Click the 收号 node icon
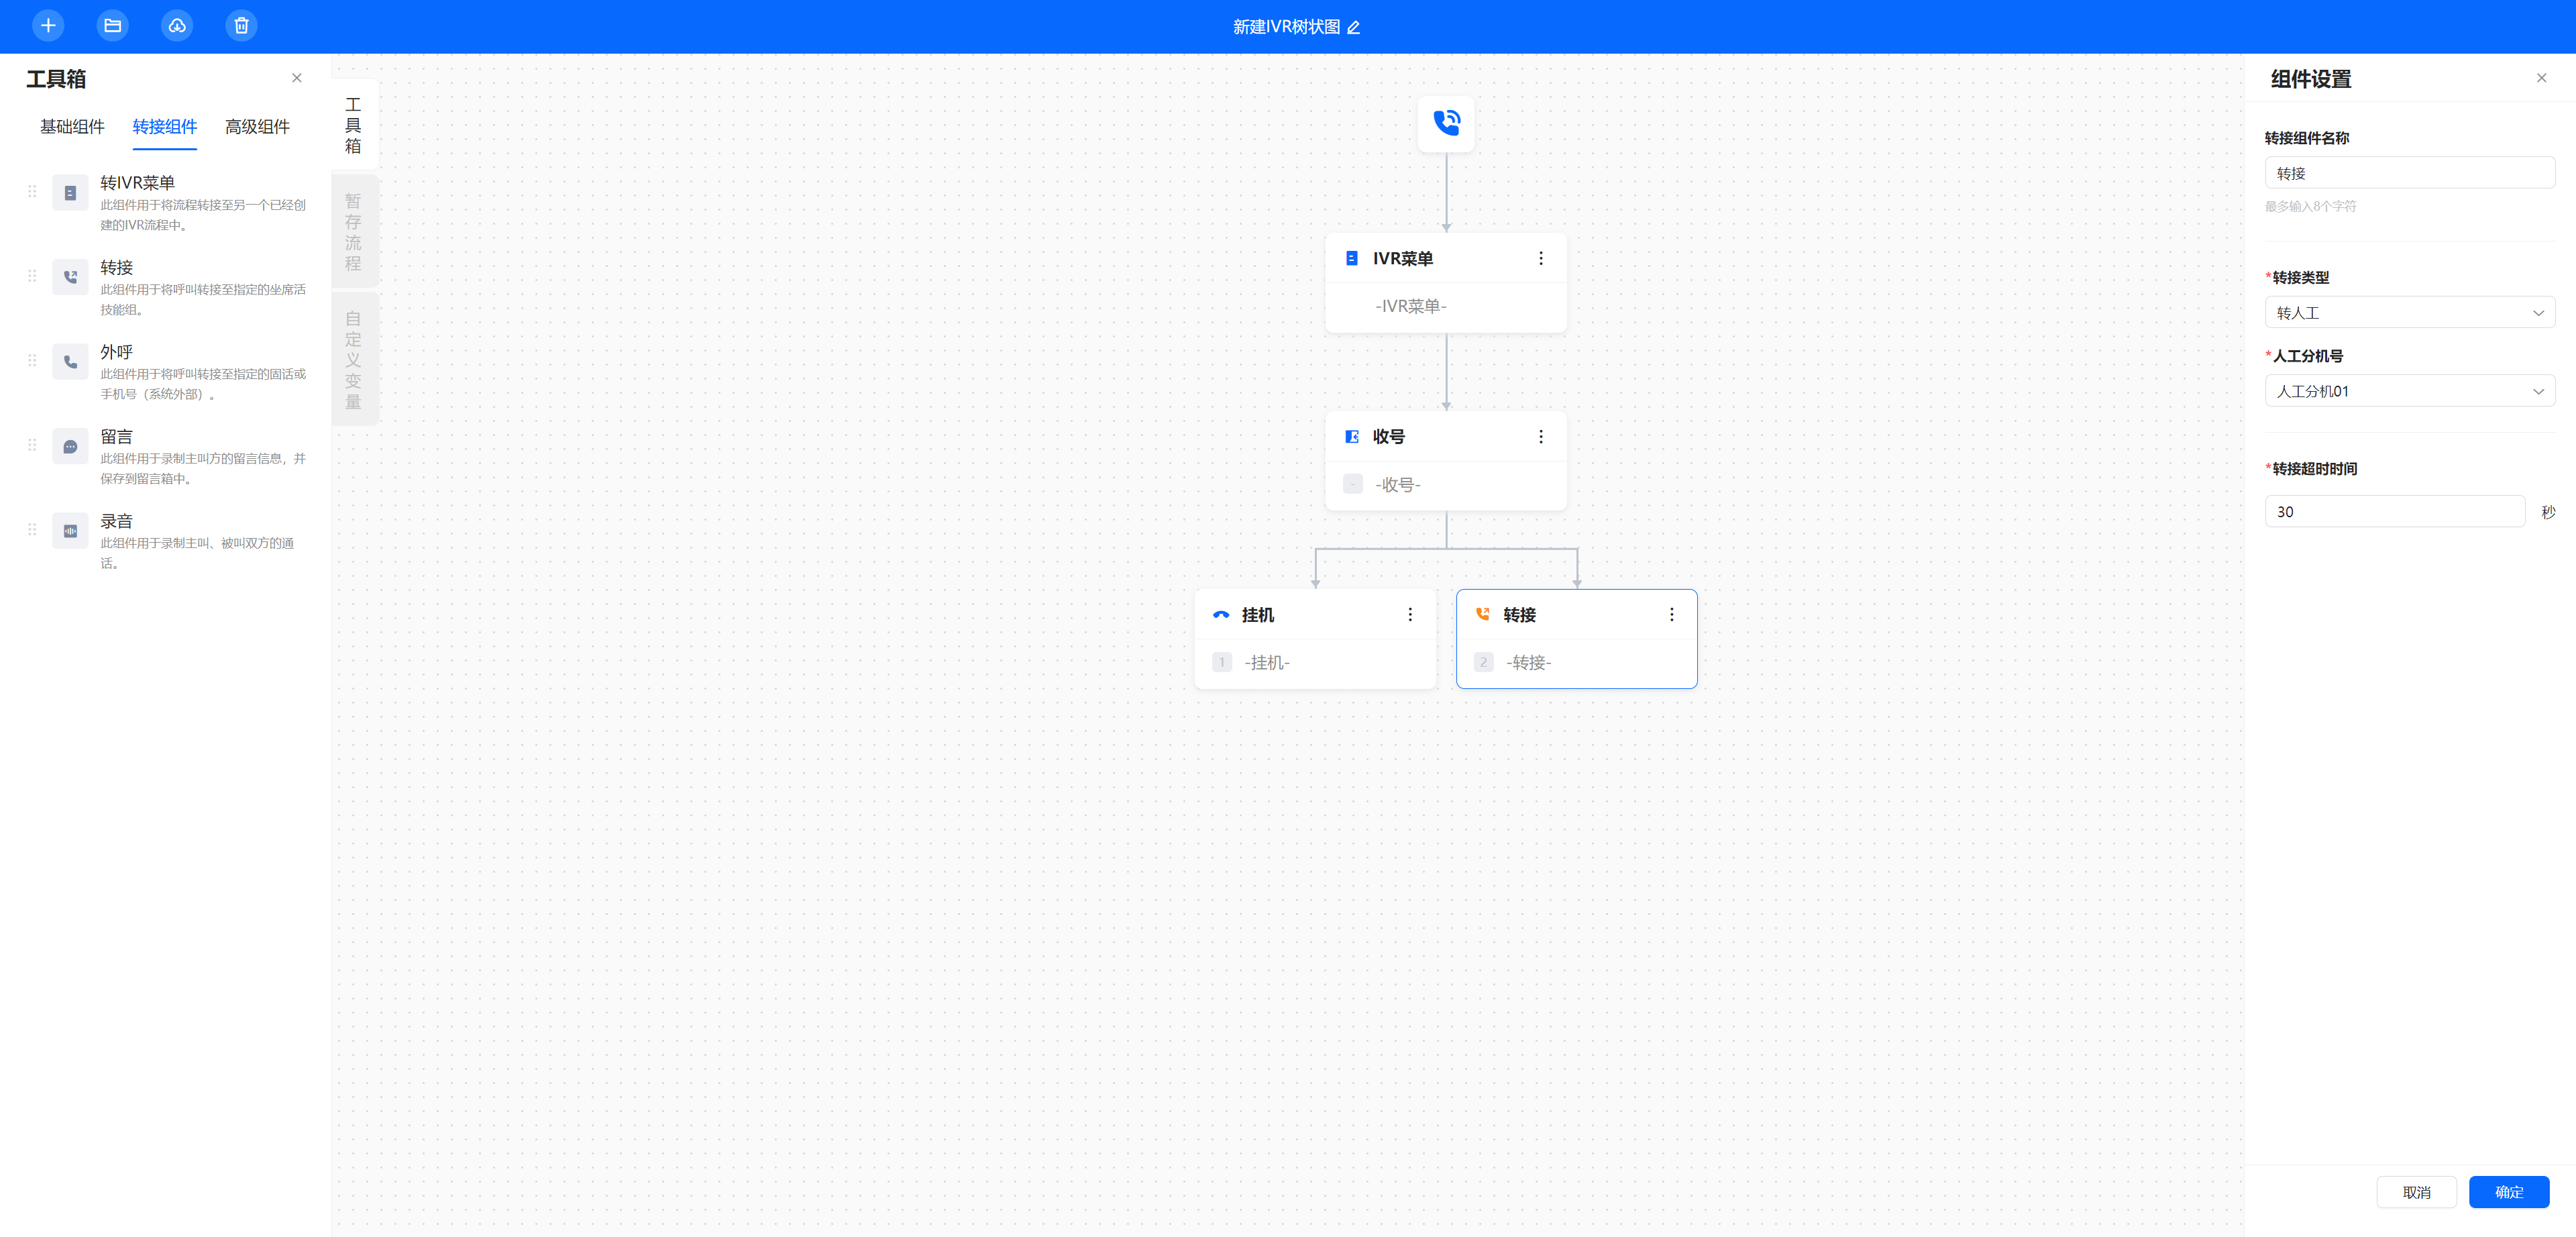This screenshot has height=1237, width=2576. 1352,436
